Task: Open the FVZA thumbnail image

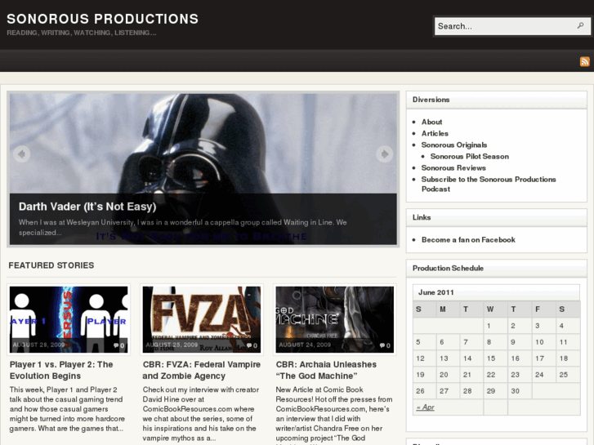Action: (x=202, y=319)
